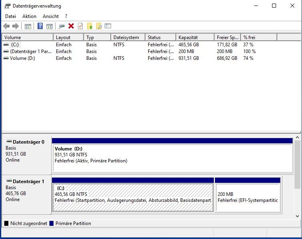
Task: Click the drive icon beside (C:) row
Action: [x=6, y=45]
